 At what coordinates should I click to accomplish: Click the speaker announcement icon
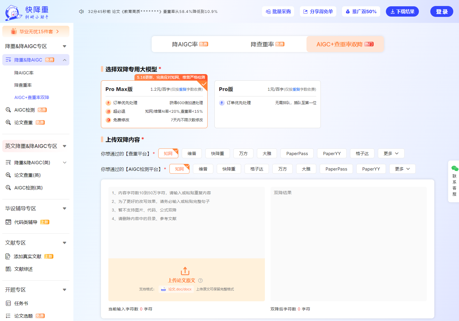pos(81,11)
